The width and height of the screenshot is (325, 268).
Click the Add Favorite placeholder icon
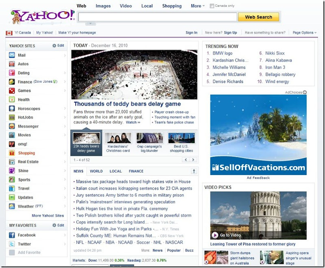point(12,253)
